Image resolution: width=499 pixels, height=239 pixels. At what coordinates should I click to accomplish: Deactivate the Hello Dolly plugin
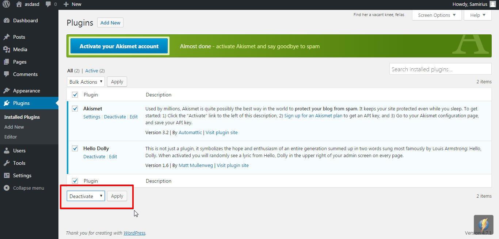(94, 157)
